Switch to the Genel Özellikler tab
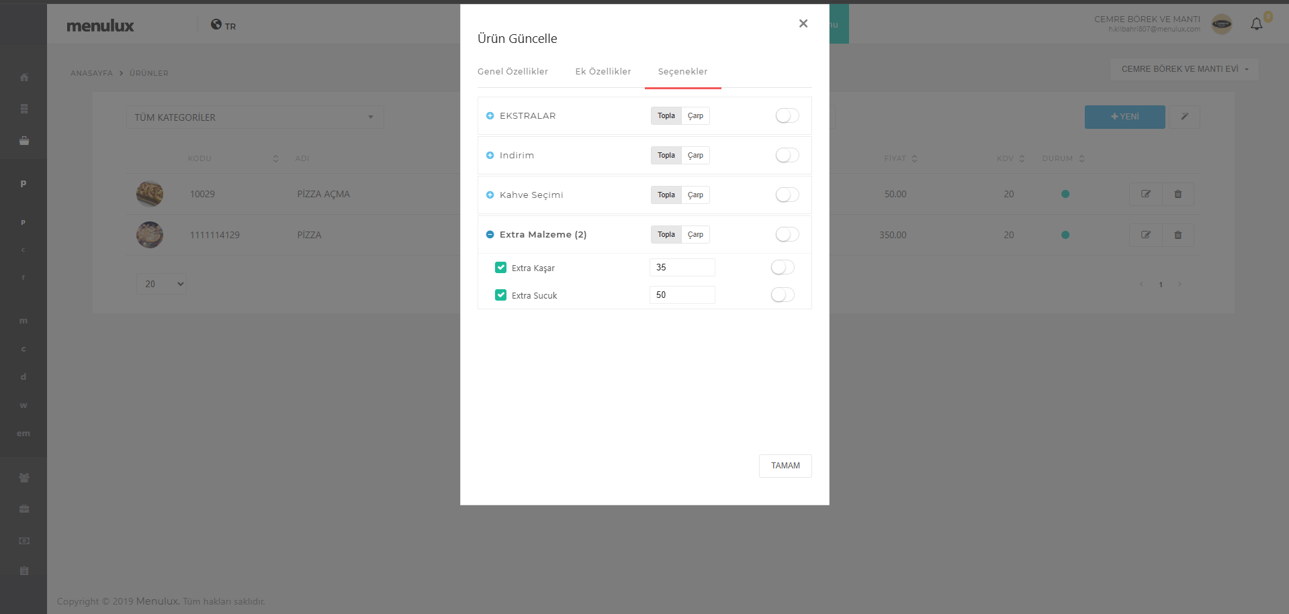Viewport: 1289px width, 614px height. [x=513, y=72]
